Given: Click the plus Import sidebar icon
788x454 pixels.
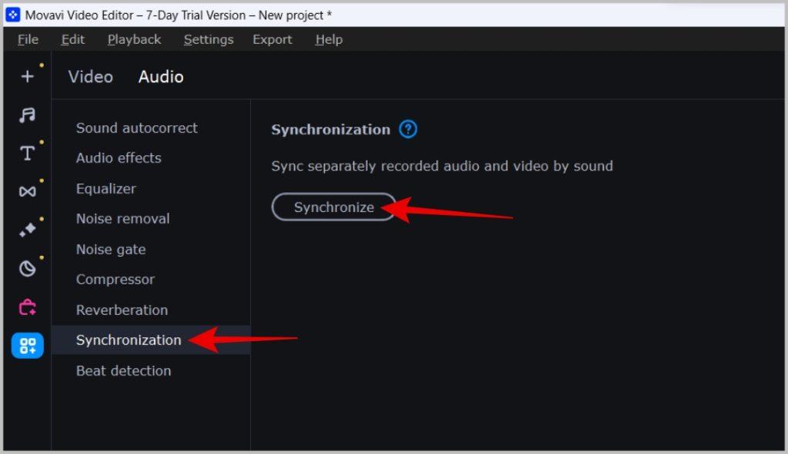Looking at the screenshot, I should 27,76.
